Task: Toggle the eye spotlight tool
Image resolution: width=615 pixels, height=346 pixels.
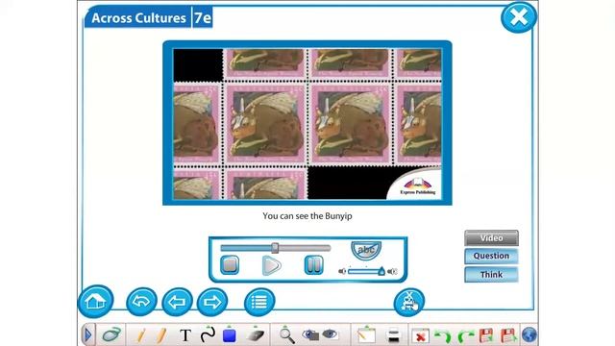Action: click(330, 334)
